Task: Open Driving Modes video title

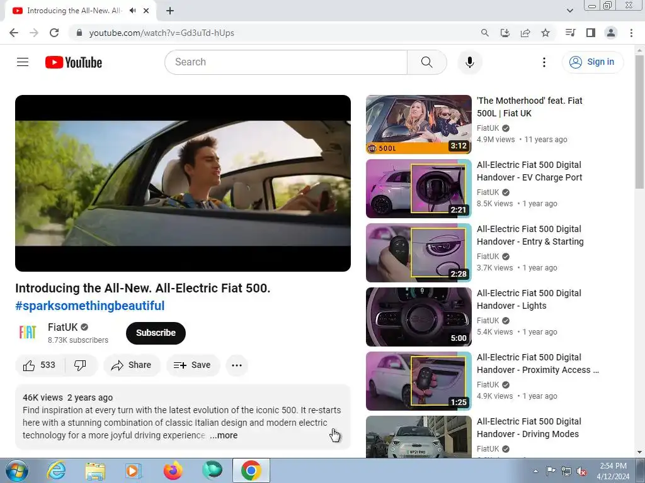Action: pos(528,428)
